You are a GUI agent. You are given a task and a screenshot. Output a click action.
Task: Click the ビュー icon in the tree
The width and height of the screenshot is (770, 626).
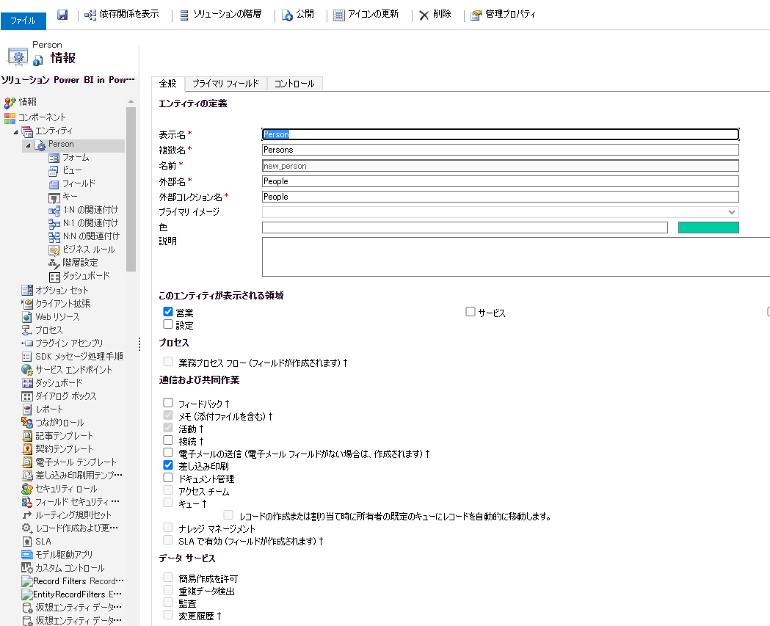(x=54, y=171)
